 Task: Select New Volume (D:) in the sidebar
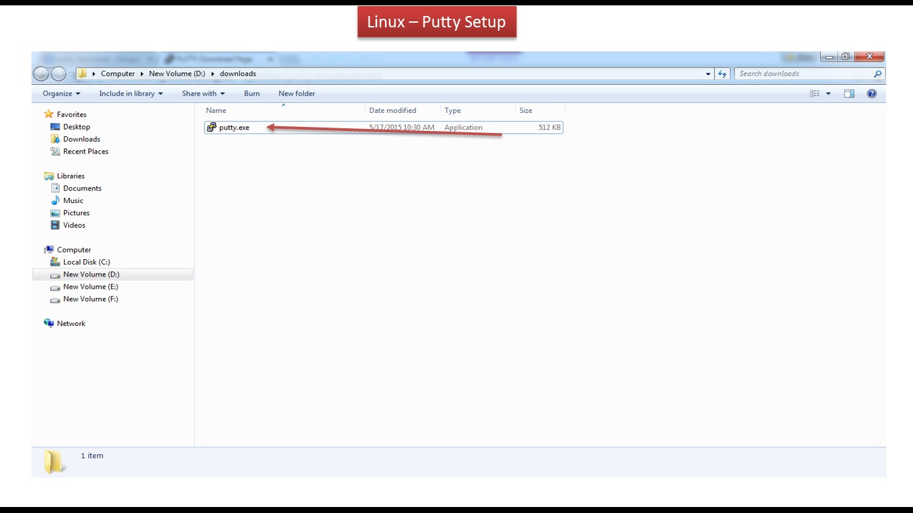pyautogui.click(x=112, y=275)
